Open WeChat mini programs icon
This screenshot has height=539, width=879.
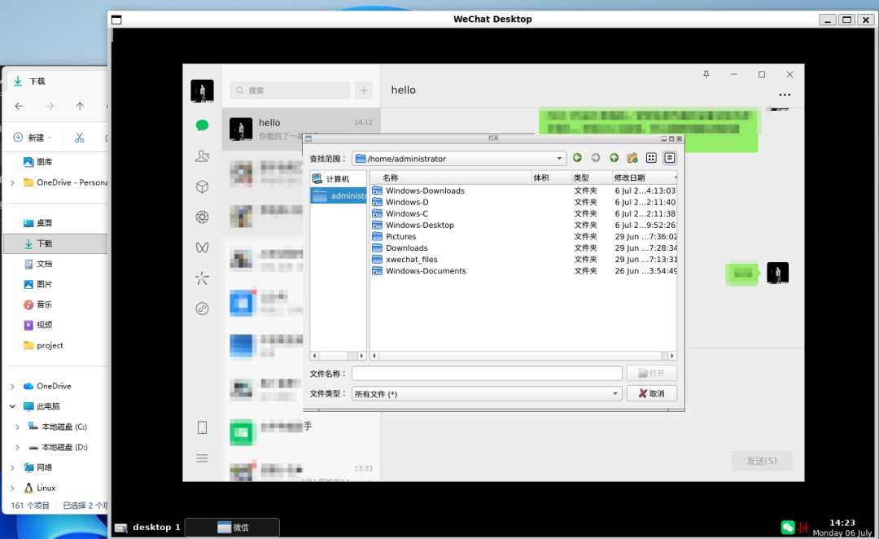click(x=203, y=309)
